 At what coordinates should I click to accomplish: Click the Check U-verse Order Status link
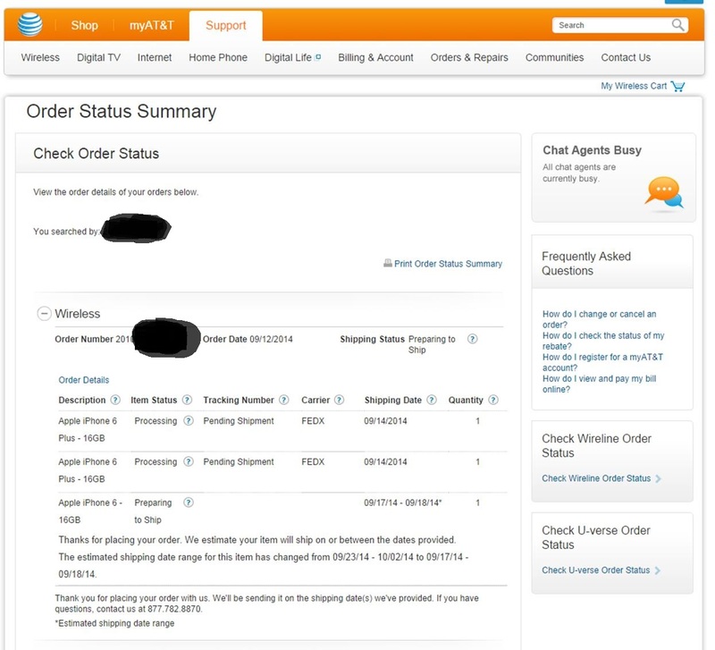pos(595,570)
